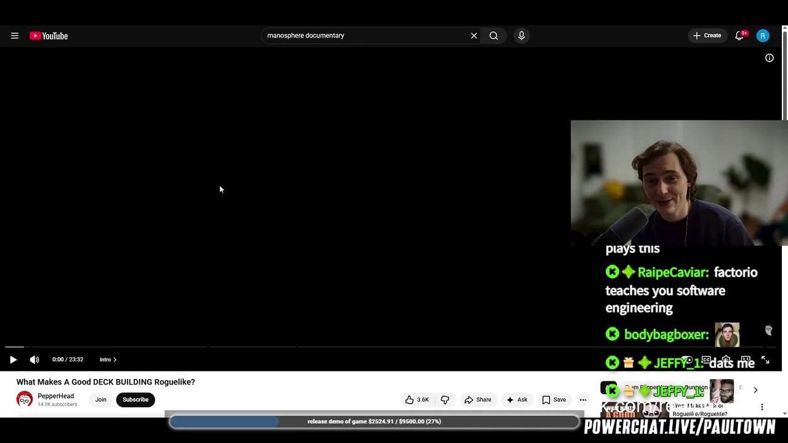Screen dimensions: 788x443
Task: Open options menu for the recommended Roguelike video
Action: click(762, 407)
